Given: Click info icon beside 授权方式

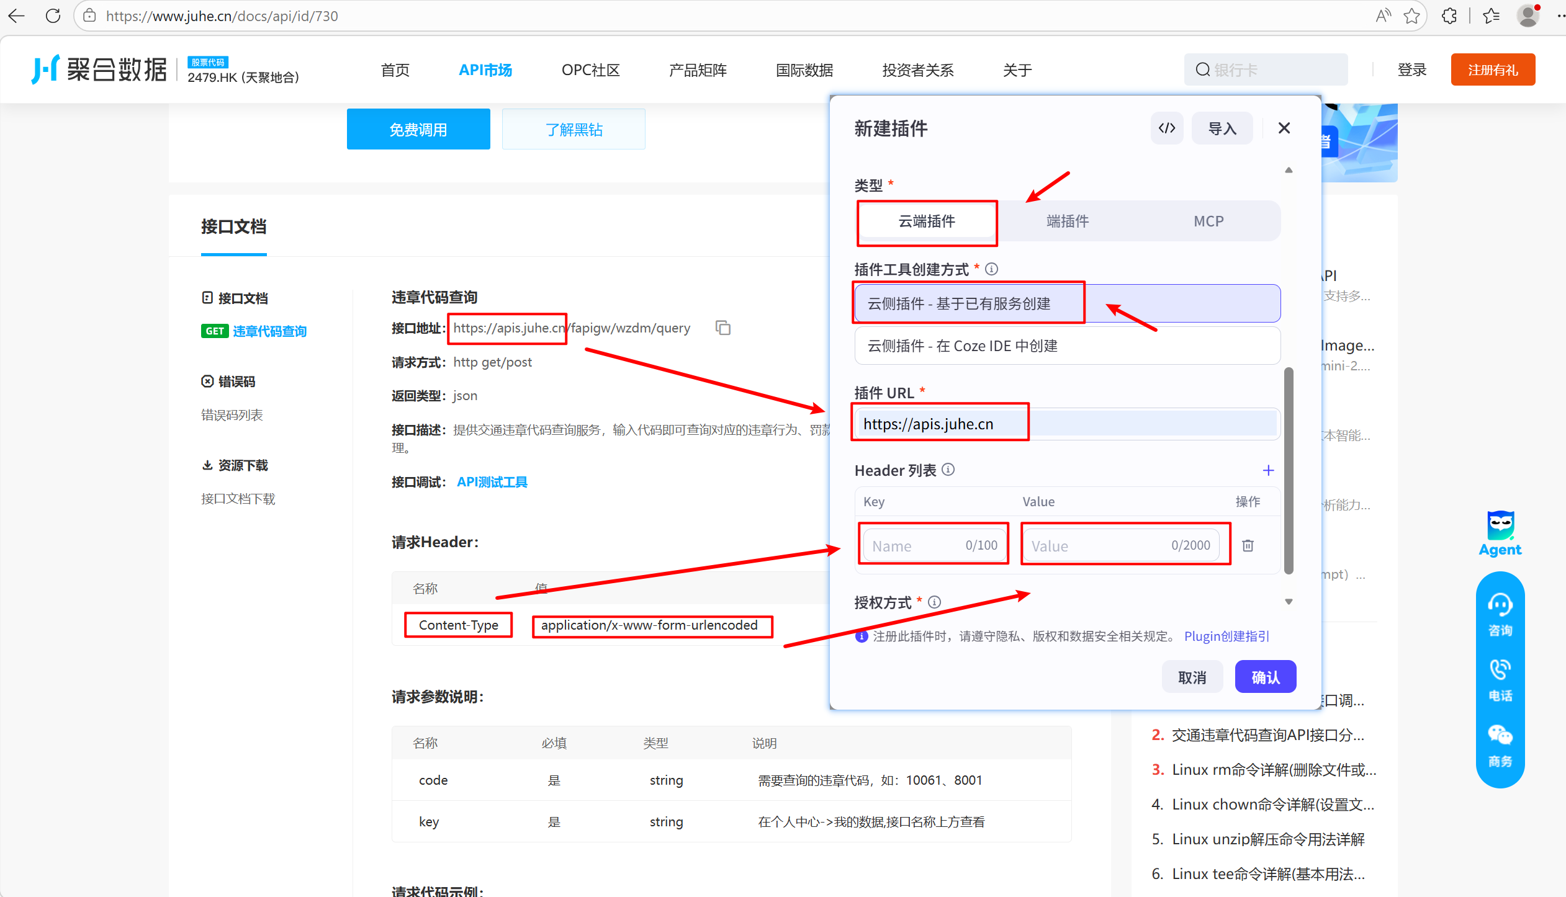Looking at the screenshot, I should pos(935,602).
